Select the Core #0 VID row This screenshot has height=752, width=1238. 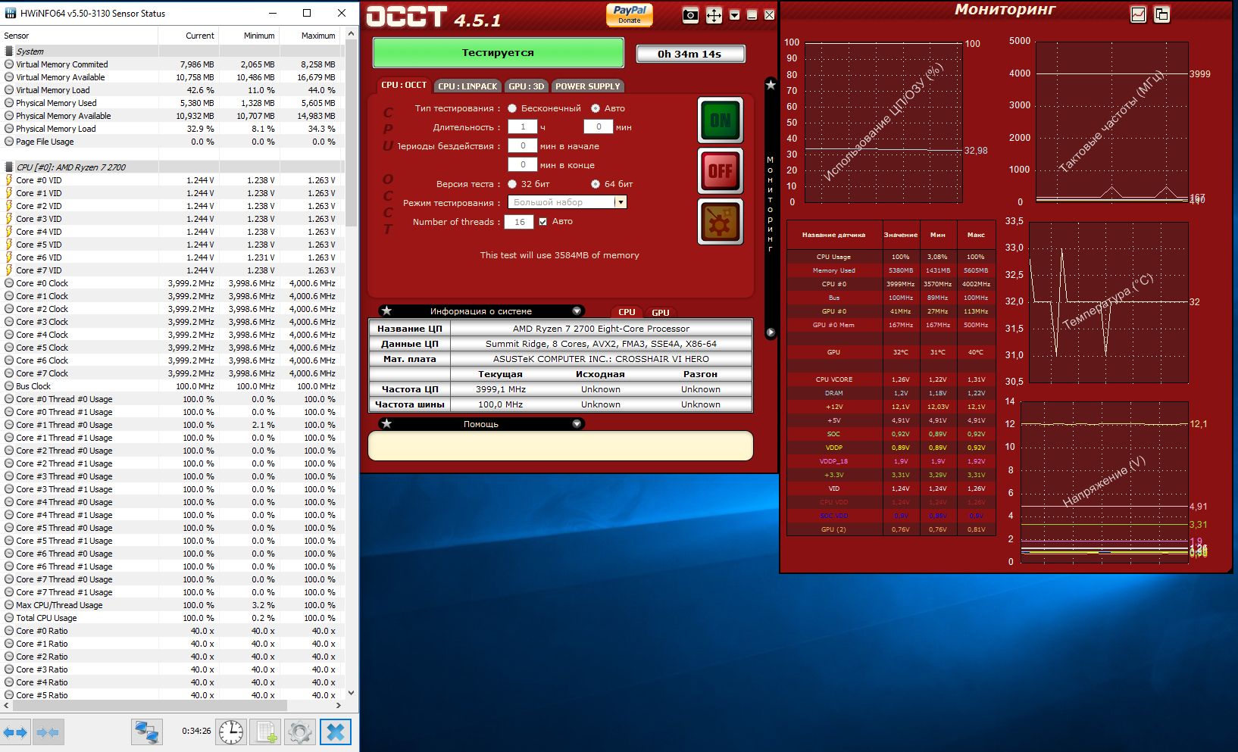[172, 180]
